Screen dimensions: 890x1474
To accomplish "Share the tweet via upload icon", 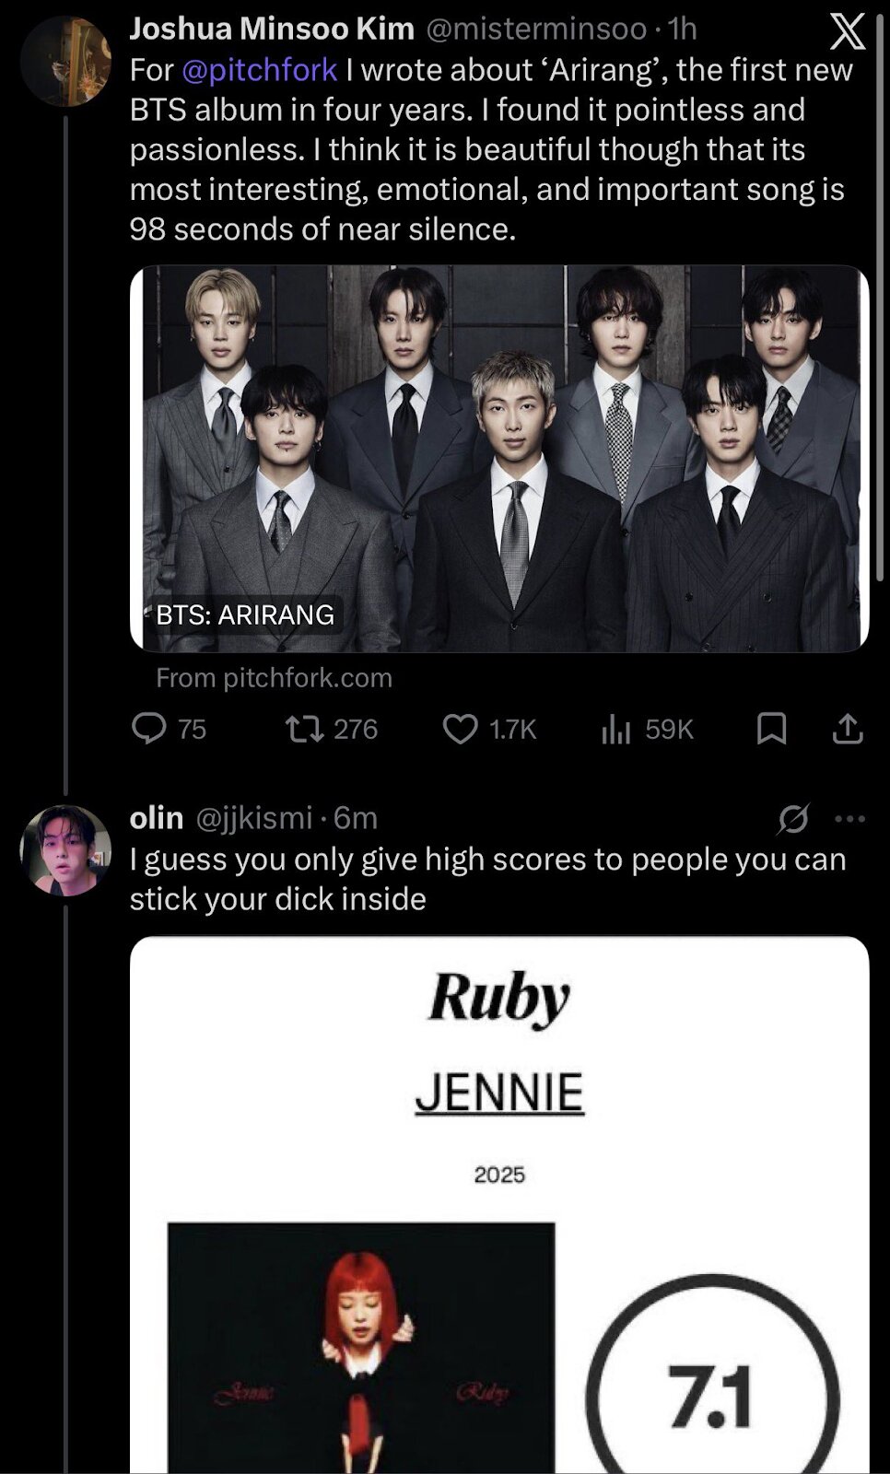I will tap(848, 730).
